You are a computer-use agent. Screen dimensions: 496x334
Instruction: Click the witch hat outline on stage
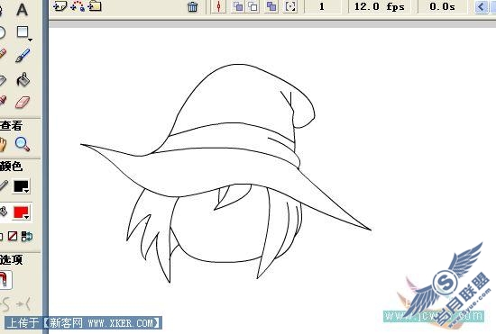pyautogui.click(x=226, y=147)
